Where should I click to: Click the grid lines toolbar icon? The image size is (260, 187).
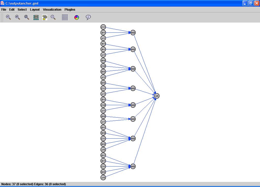click(x=65, y=17)
